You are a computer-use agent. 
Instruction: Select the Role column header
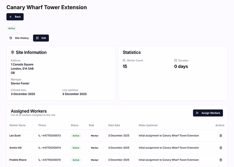(x=91, y=125)
